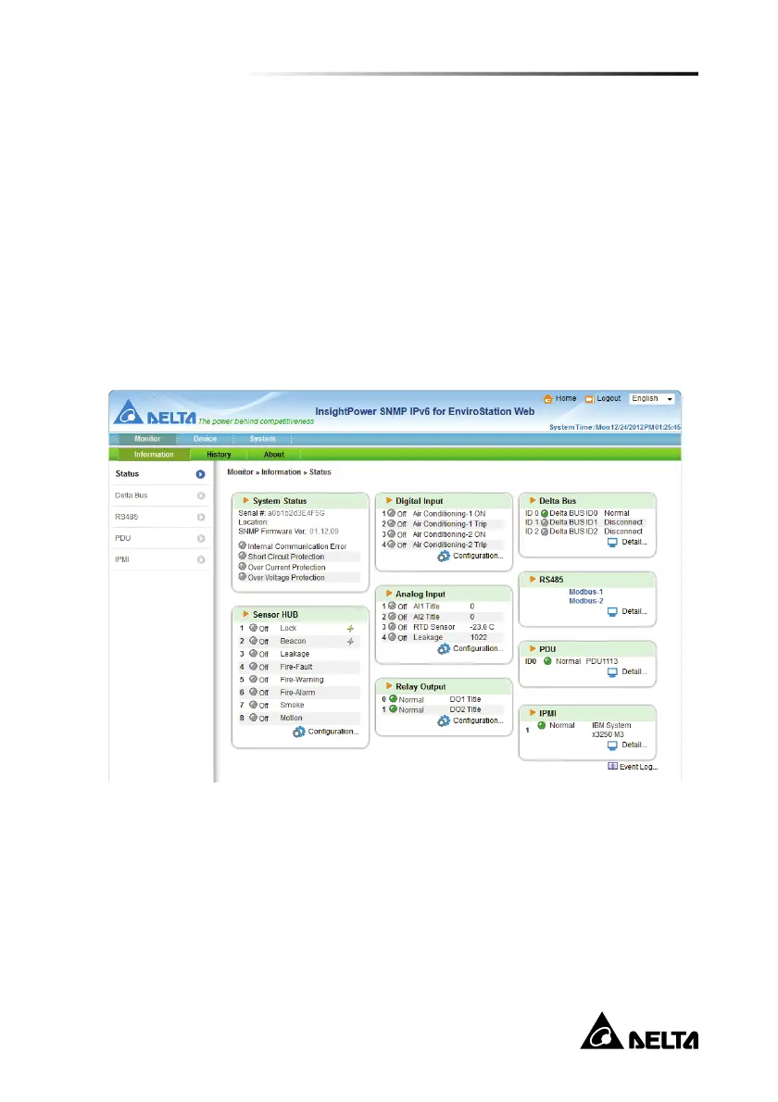Open the Device top menu

[x=205, y=439]
